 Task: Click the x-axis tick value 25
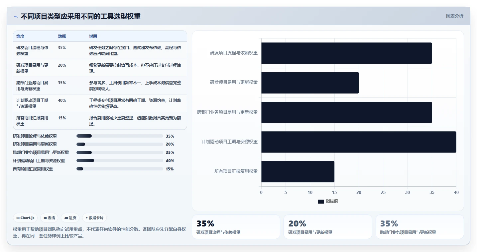click(383, 193)
